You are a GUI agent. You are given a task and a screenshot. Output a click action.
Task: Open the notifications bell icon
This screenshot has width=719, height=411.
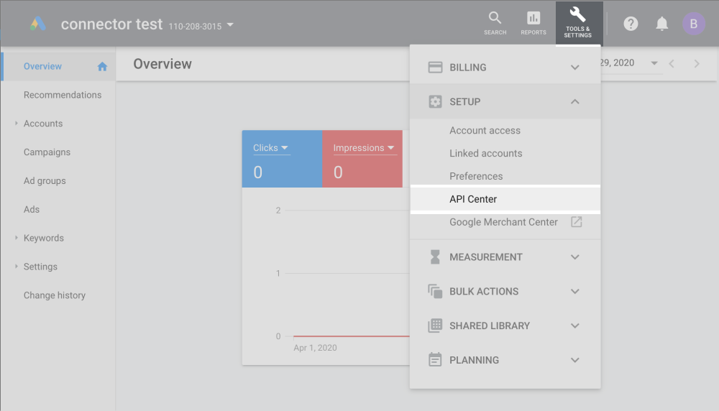coord(662,24)
